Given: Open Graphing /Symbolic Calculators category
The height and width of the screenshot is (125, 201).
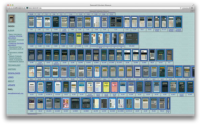Looking at the screenshot, I should click(16, 44).
